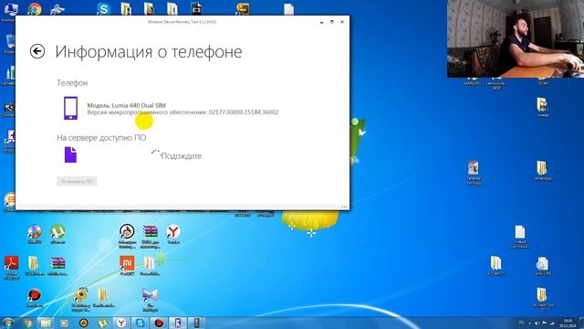
Task: Open the Windows Start menu
Action: click(8, 323)
